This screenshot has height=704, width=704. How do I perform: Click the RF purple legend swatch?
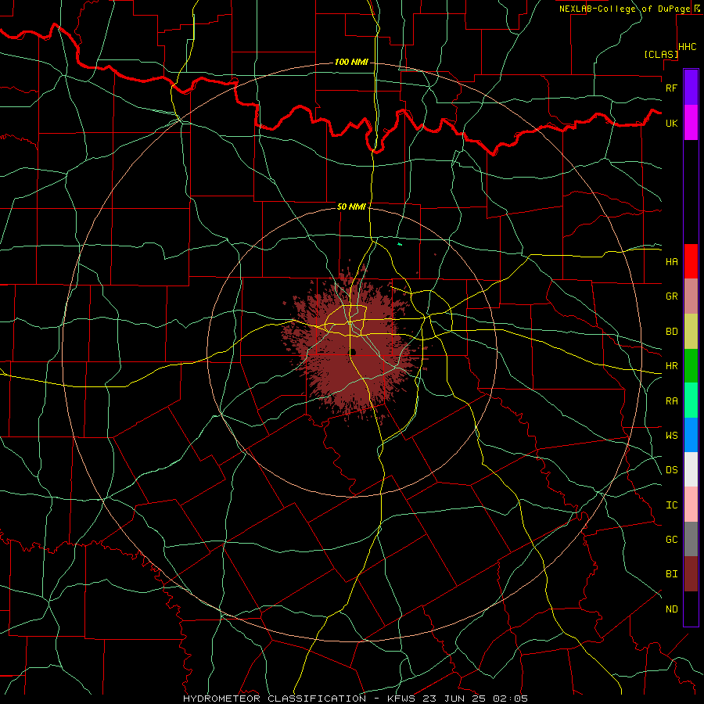click(x=691, y=88)
